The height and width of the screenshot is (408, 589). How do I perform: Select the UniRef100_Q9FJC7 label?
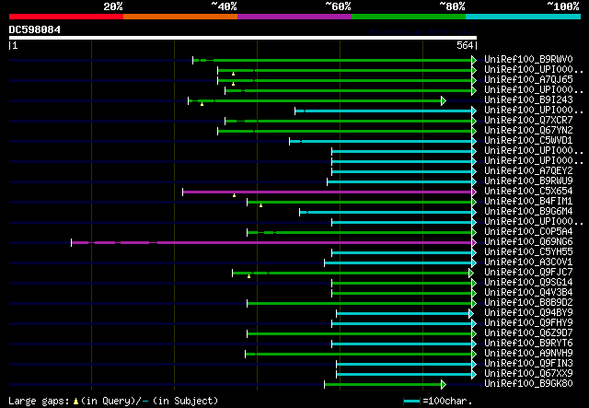tap(528, 273)
